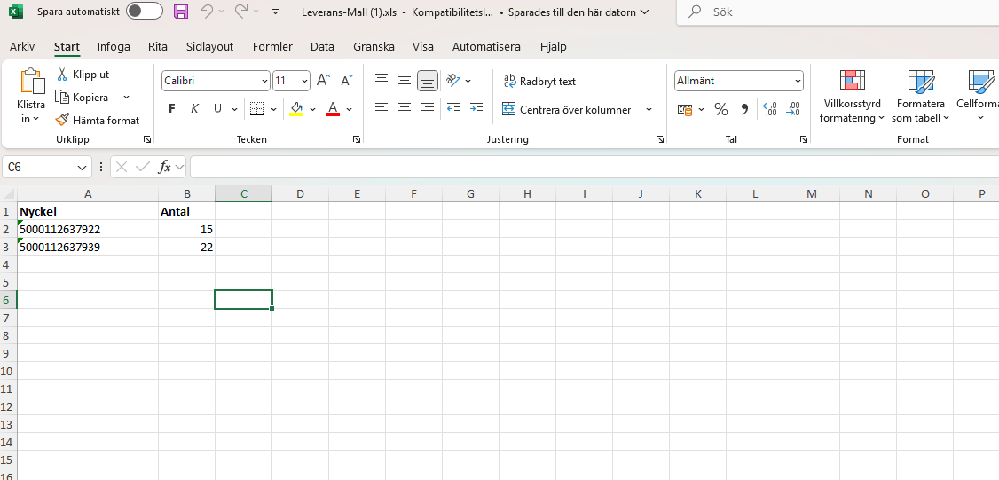999x480 pixels.
Task: Open the Allmänt number format dropdown
Action: (798, 81)
